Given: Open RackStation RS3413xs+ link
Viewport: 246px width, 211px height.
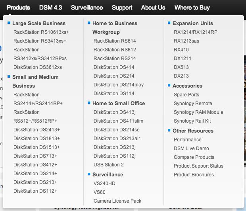Looking at the screenshot, I should point(40,41).
